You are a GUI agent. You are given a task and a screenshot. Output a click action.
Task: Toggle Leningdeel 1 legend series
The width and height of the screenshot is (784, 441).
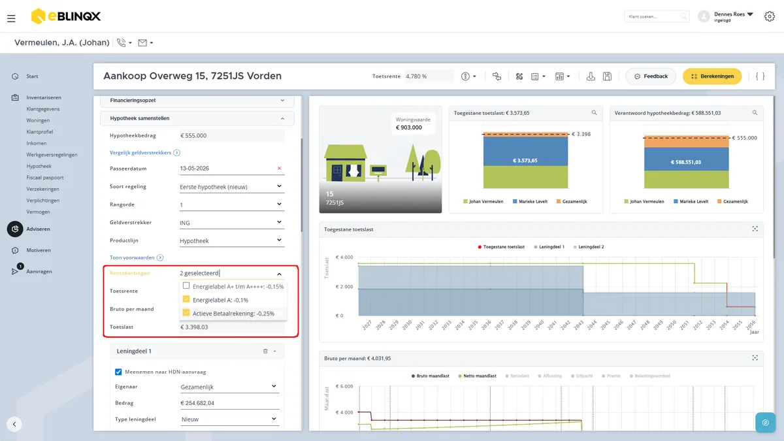point(549,247)
